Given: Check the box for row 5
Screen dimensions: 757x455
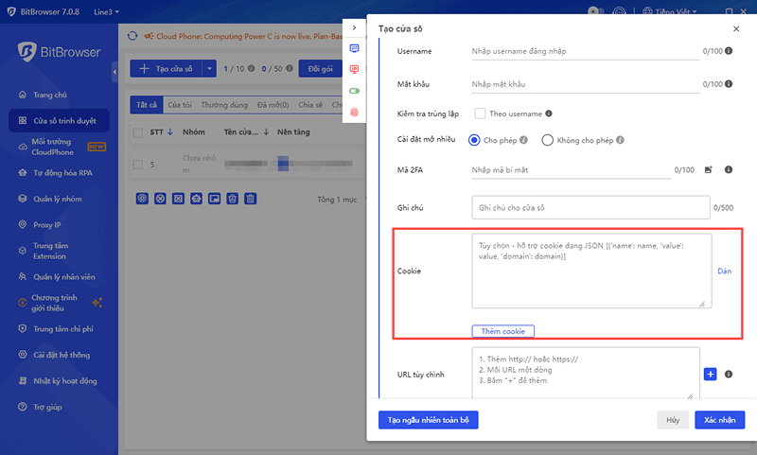Looking at the screenshot, I should (x=138, y=164).
